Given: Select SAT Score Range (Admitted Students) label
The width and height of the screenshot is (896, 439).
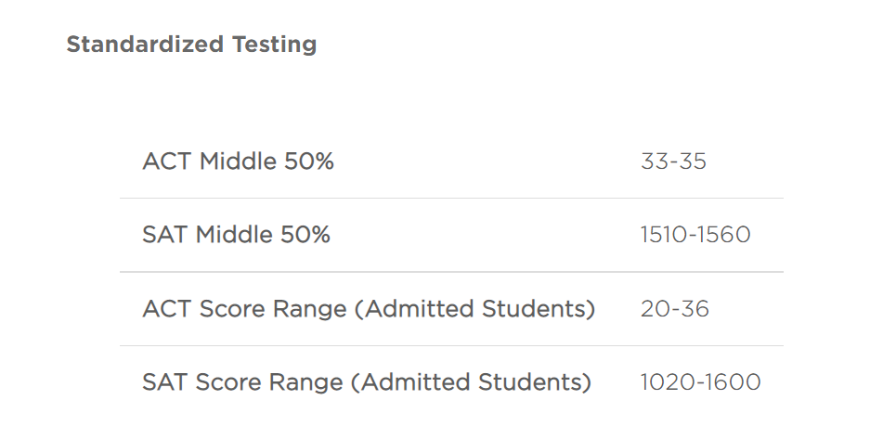Looking at the screenshot, I should tap(366, 381).
